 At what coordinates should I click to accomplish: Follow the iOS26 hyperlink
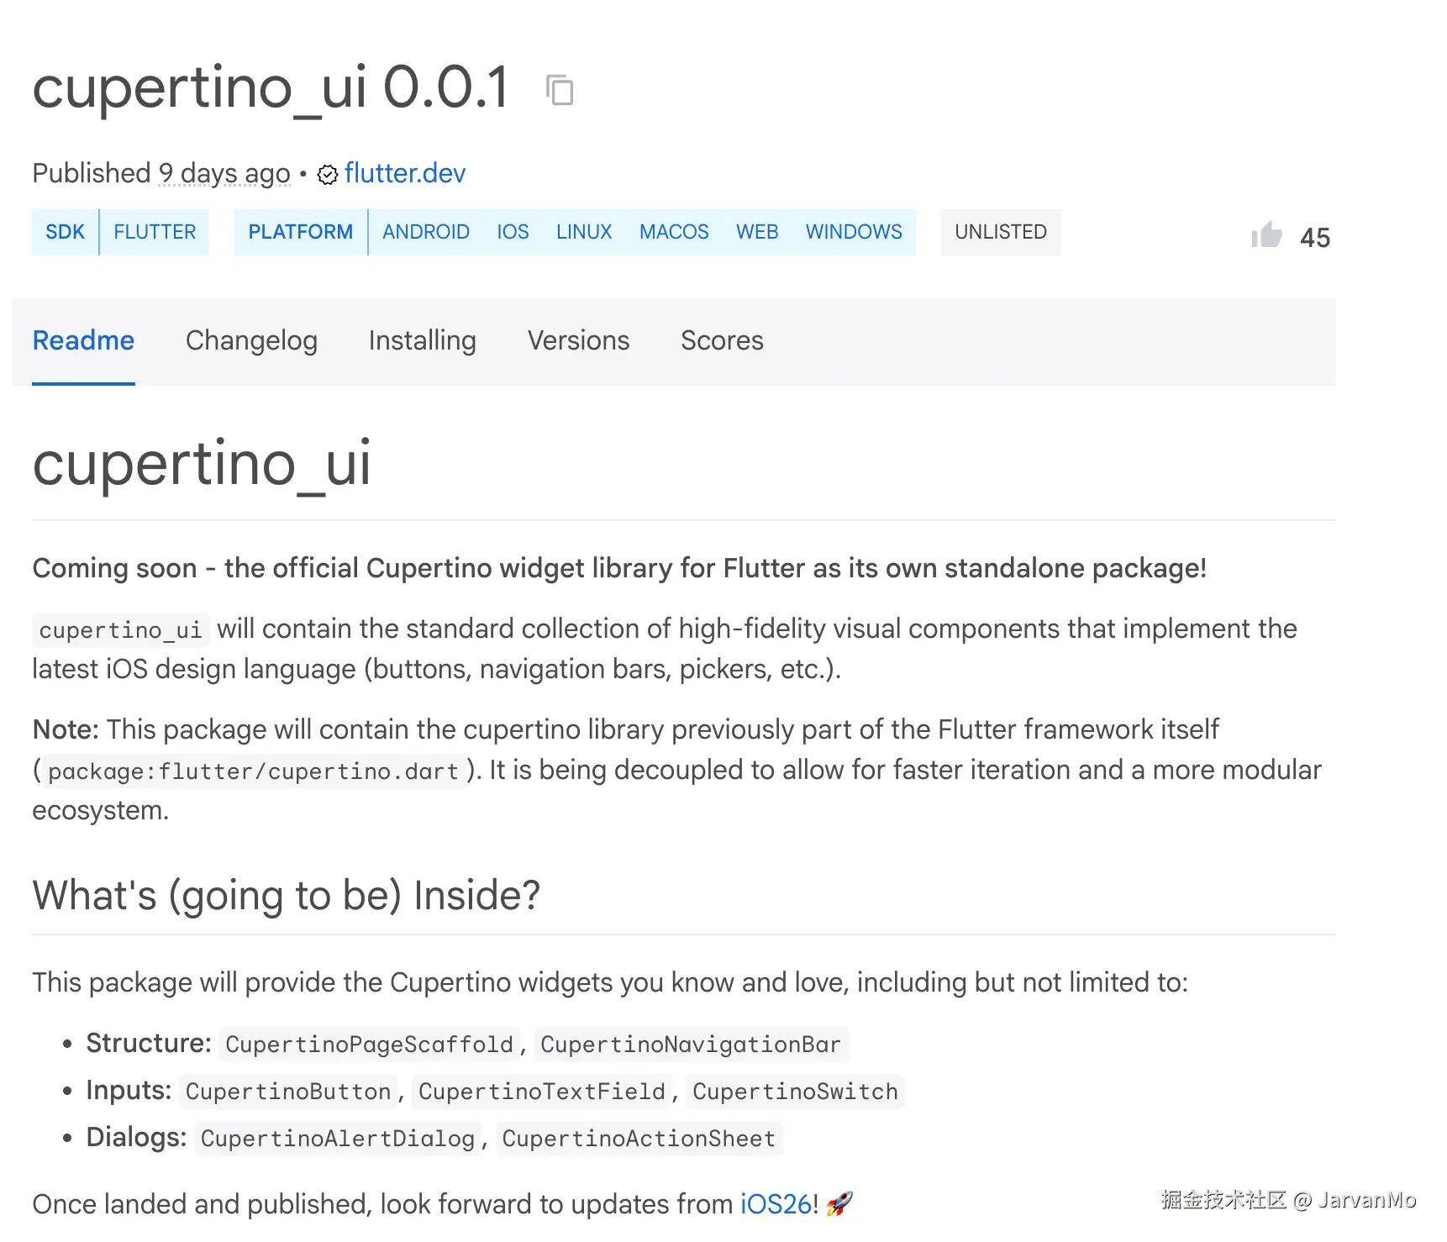click(x=776, y=1204)
